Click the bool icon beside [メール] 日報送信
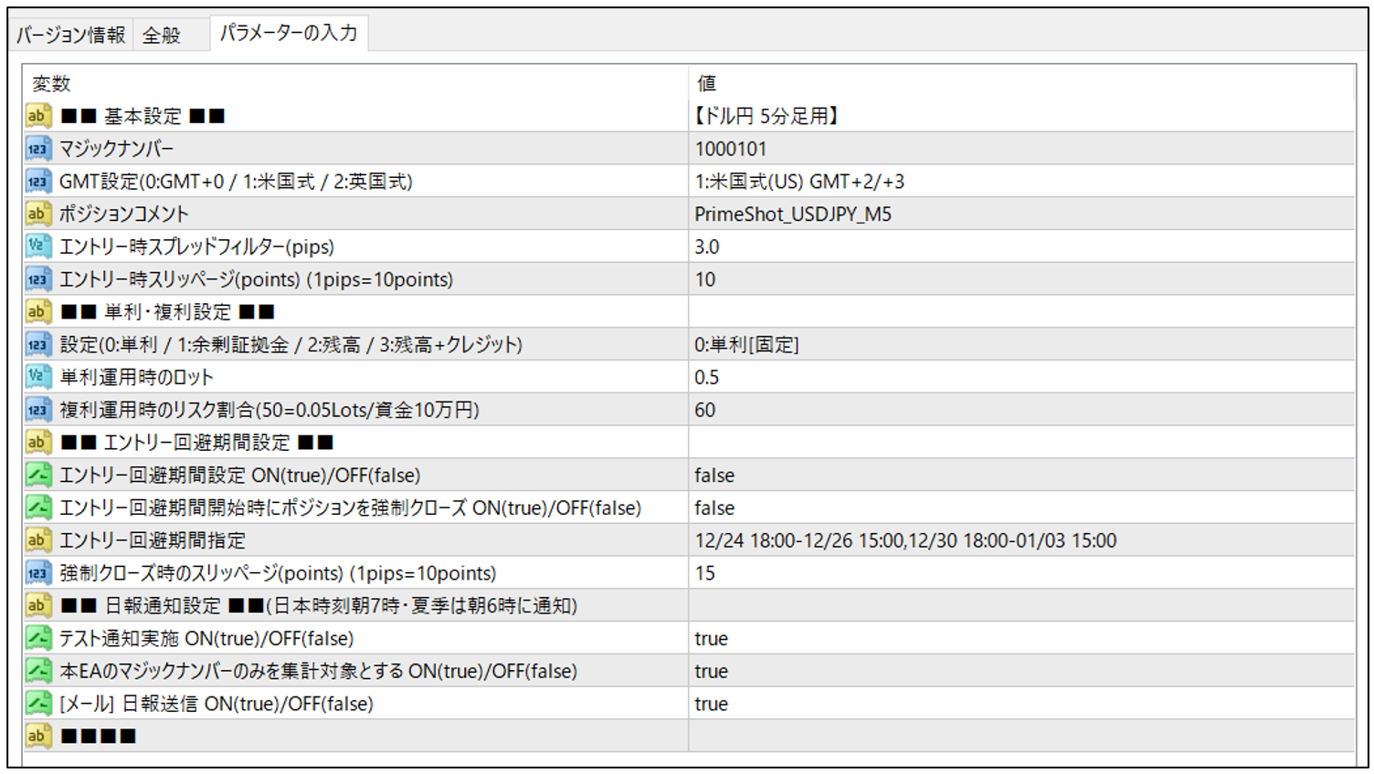 point(37,704)
